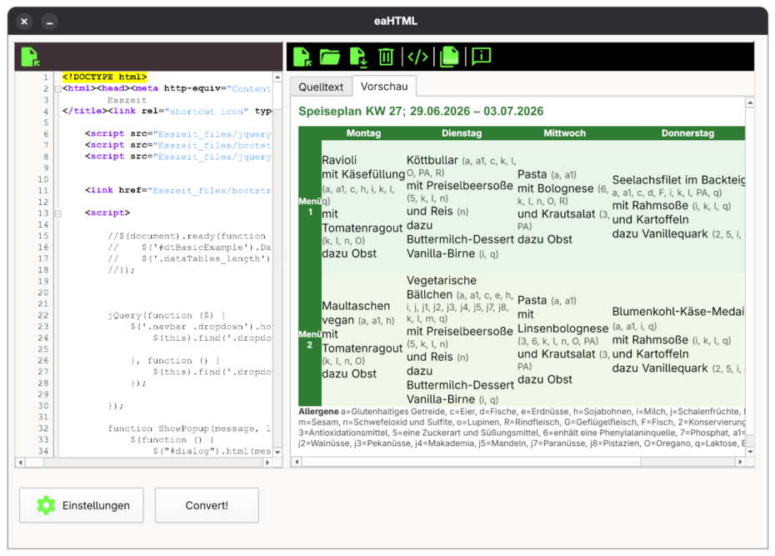Click the code editor scroll-up arrow
The image size is (775, 556).
[x=277, y=78]
